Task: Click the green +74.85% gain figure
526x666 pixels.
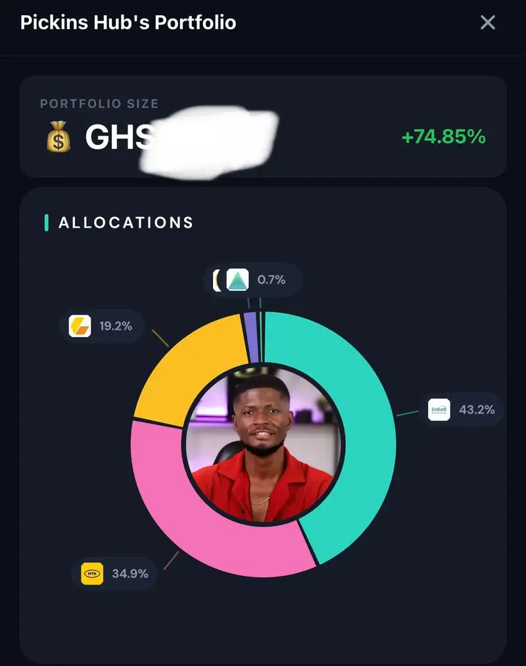Action: tap(443, 137)
